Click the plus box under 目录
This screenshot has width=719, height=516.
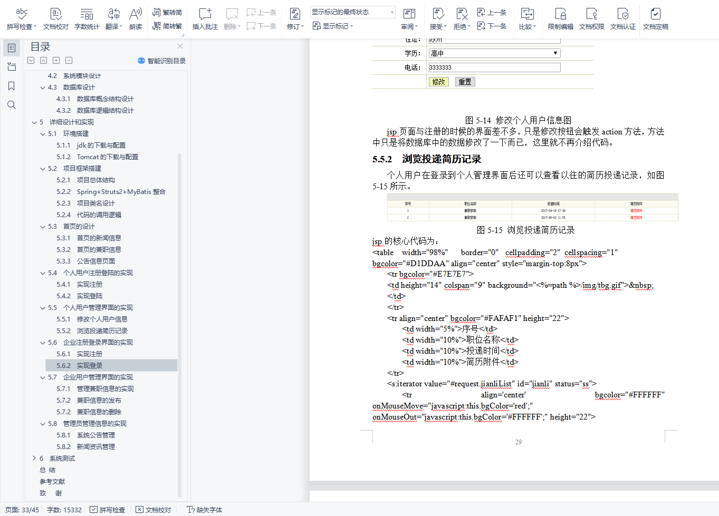point(56,61)
